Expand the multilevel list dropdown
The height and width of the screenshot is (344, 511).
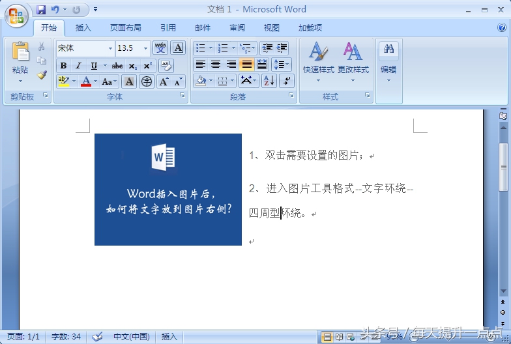[253, 48]
